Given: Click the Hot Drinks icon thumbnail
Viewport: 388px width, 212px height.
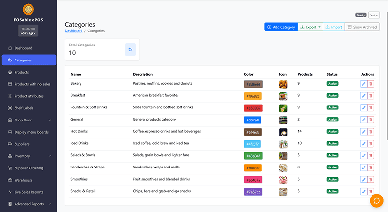Looking at the screenshot, I should pyautogui.click(x=283, y=132).
